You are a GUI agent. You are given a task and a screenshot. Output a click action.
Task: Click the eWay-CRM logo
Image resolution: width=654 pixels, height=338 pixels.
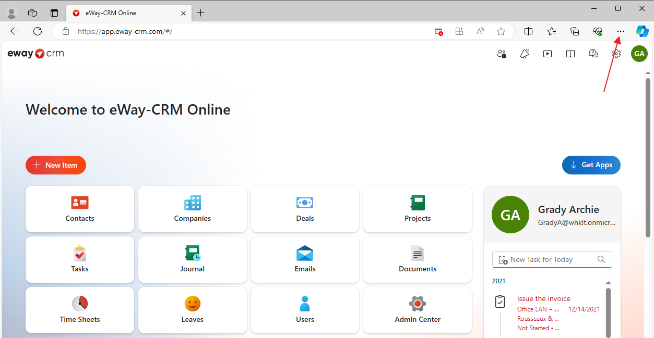click(35, 53)
